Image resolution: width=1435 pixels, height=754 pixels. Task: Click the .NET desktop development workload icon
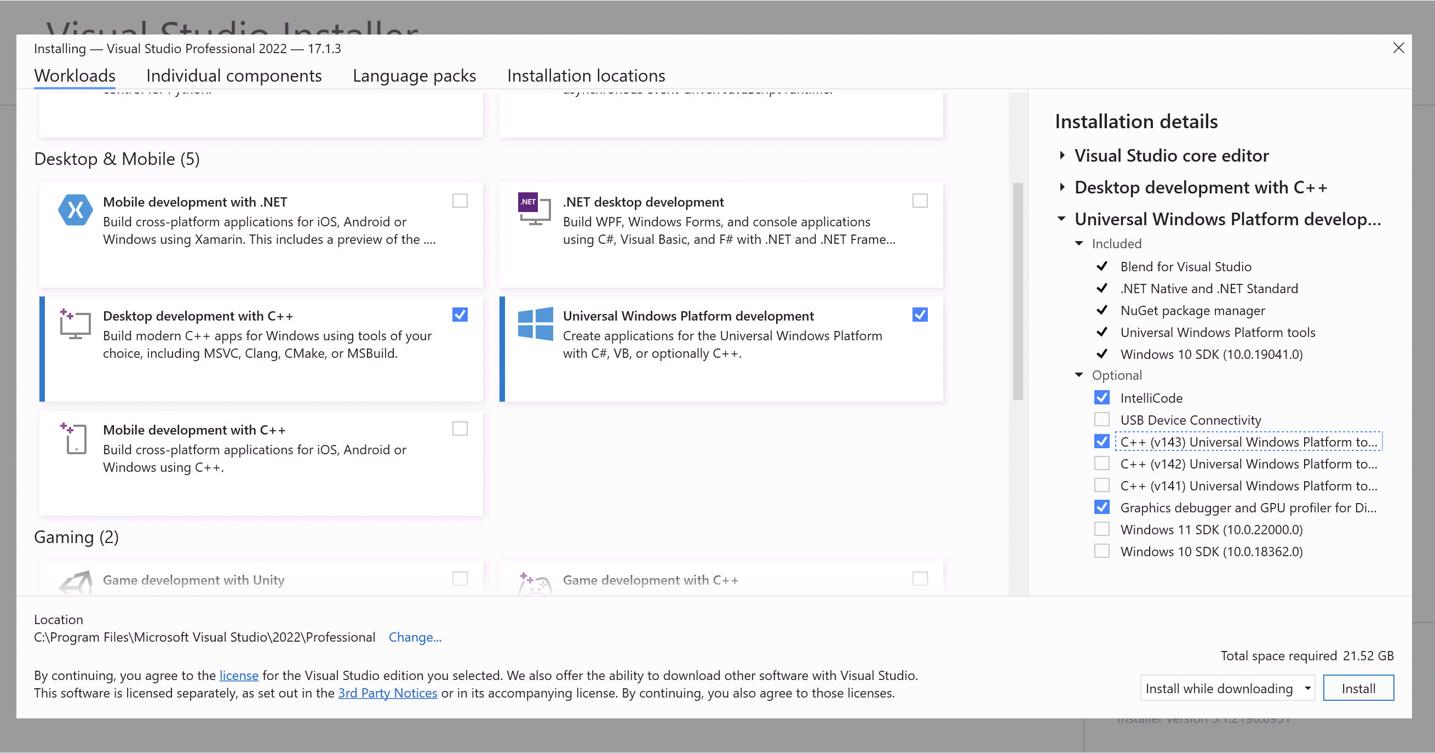coord(534,209)
